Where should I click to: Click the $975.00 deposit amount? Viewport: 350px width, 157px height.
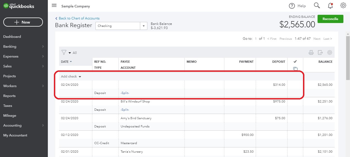click(279, 101)
